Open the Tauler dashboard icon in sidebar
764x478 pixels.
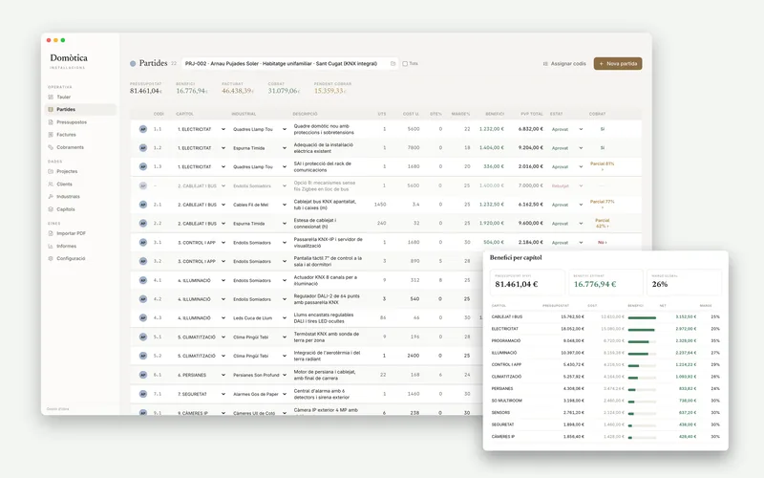[51, 98]
